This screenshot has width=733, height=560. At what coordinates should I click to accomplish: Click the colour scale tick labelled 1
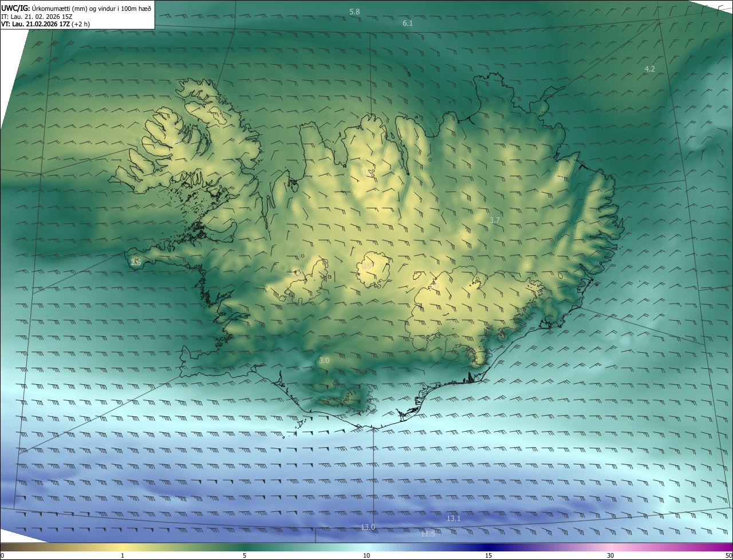[x=123, y=555]
